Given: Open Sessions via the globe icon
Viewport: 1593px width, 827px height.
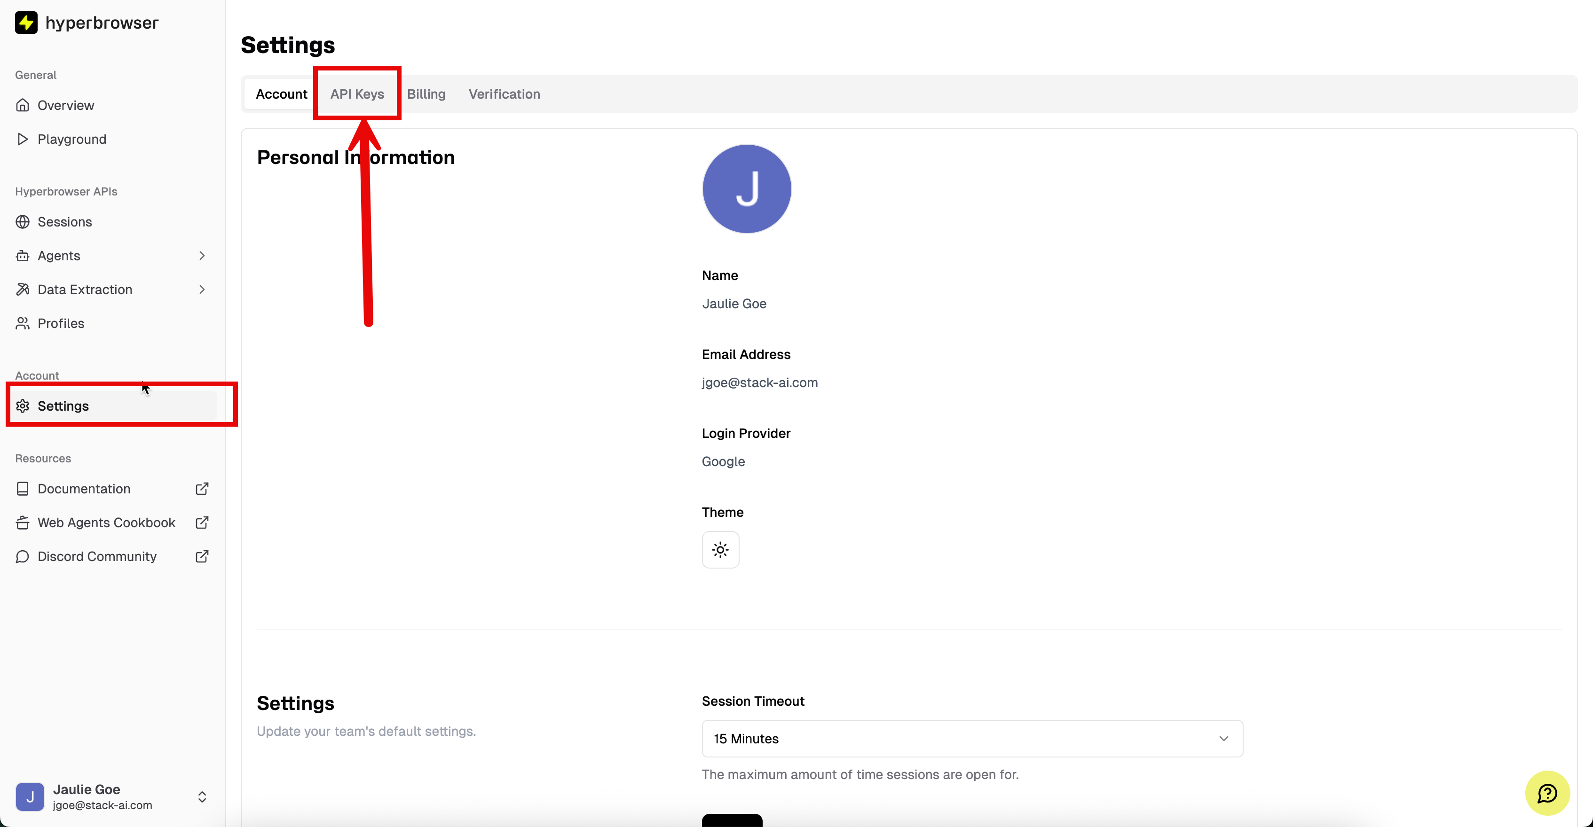Looking at the screenshot, I should click(23, 222).
